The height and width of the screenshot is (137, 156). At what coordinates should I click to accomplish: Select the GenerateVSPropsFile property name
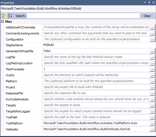click(19, 51)
